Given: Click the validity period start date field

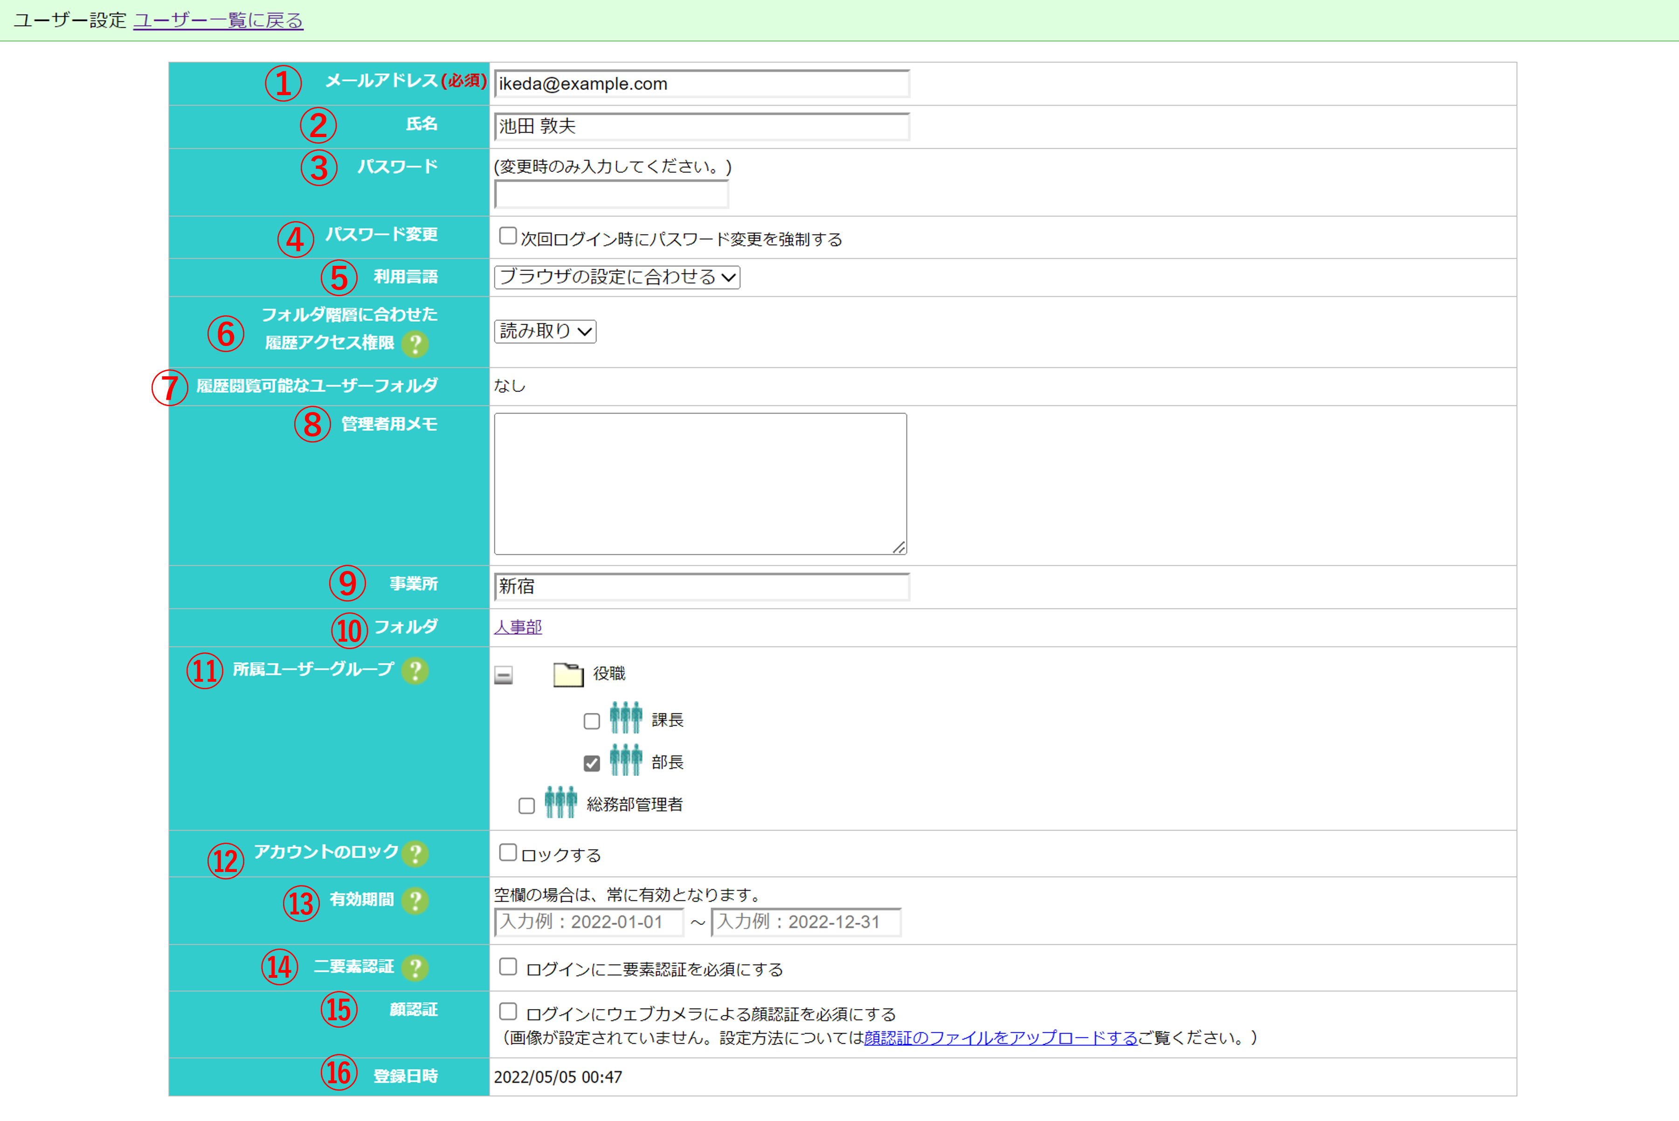Looking at the screenshot, I should [x=589, y=921].
